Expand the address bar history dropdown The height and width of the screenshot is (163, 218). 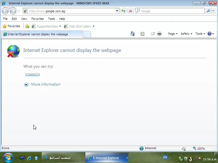click(117, 11)
